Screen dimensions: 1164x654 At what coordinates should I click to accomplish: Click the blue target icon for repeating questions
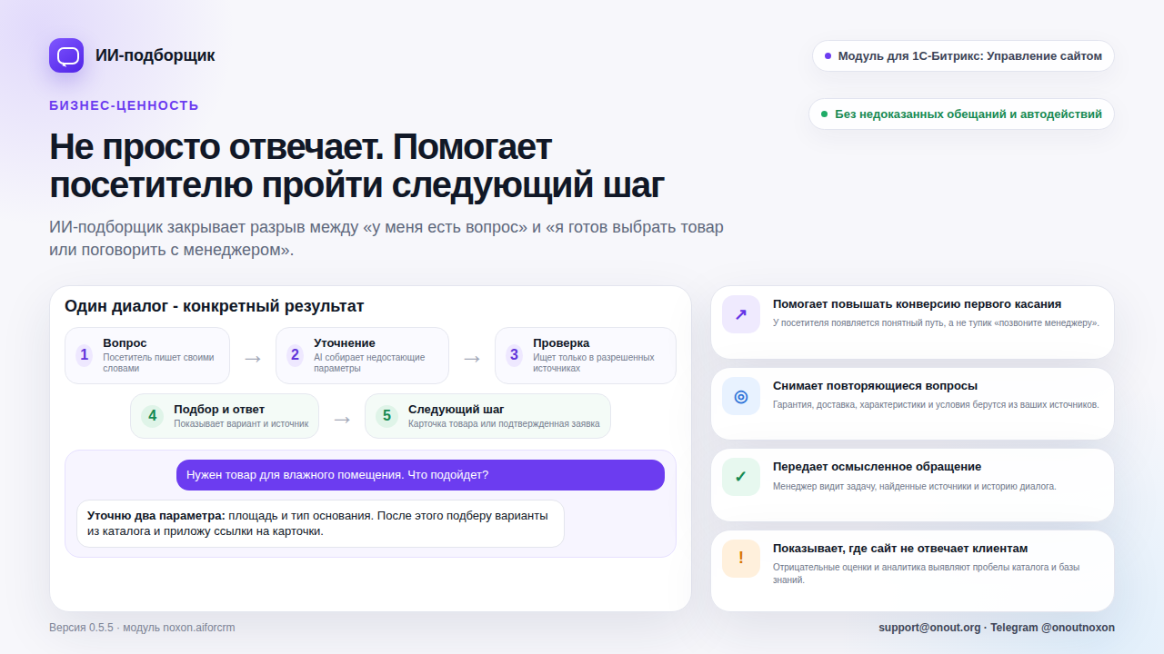[741, 396]
